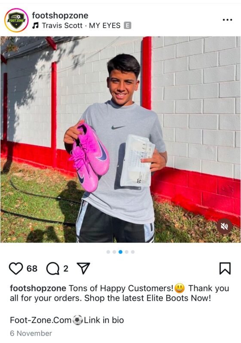The width and height of the screenshot is (241, 343).
Task: Like the post with heart icon
Action: click(x=16, y=268)
